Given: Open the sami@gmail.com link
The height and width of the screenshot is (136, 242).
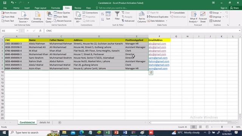Looking at the screenshot, I should [x=158, y=58].
